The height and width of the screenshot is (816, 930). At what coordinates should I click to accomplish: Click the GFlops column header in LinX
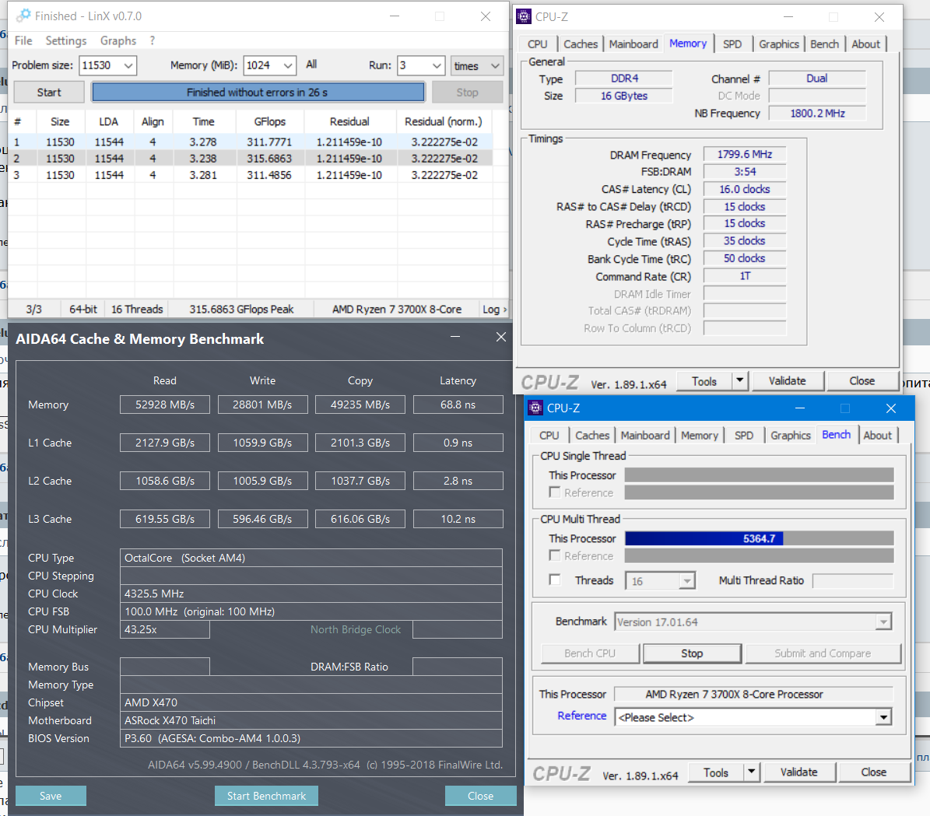tap(270, 121)
